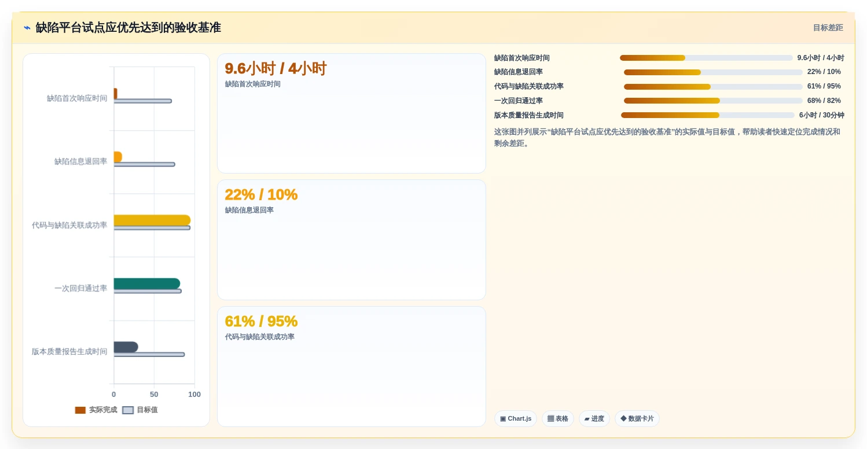
Task: Click the 数据卡片 tag chip
Action: (x=637, y=418)
